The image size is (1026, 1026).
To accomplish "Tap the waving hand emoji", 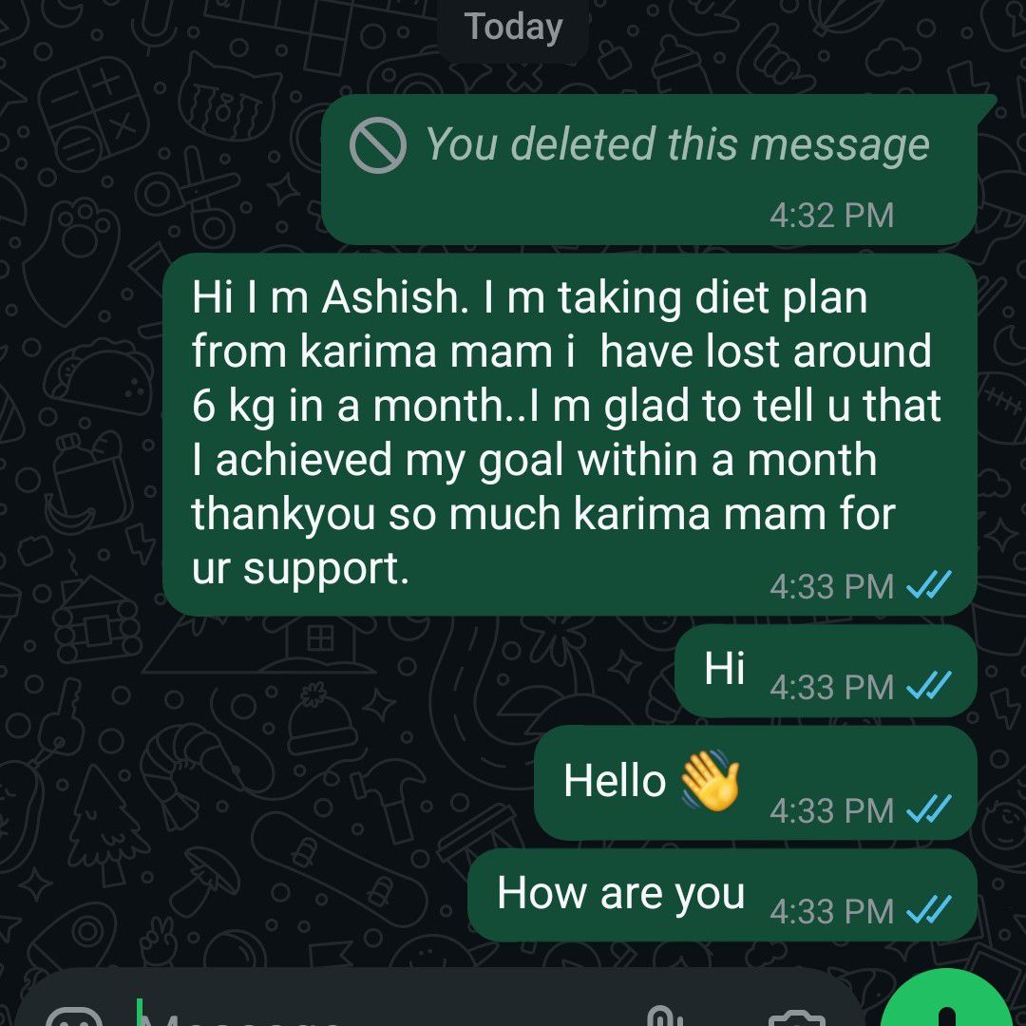I will click(x=711, y=780).
